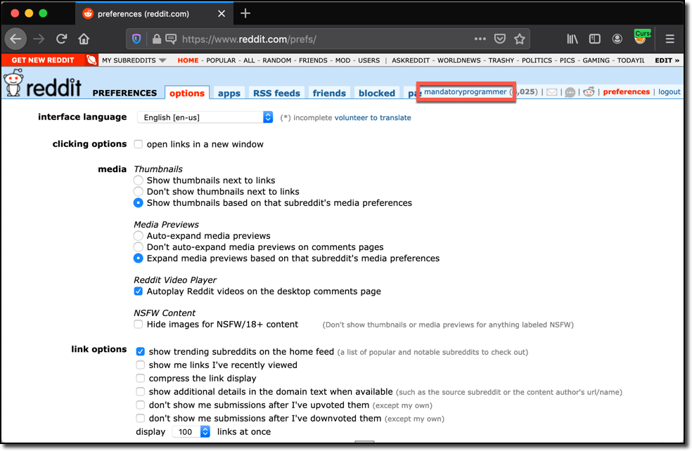Enable show me links I've recently viewed

[141, 365]
